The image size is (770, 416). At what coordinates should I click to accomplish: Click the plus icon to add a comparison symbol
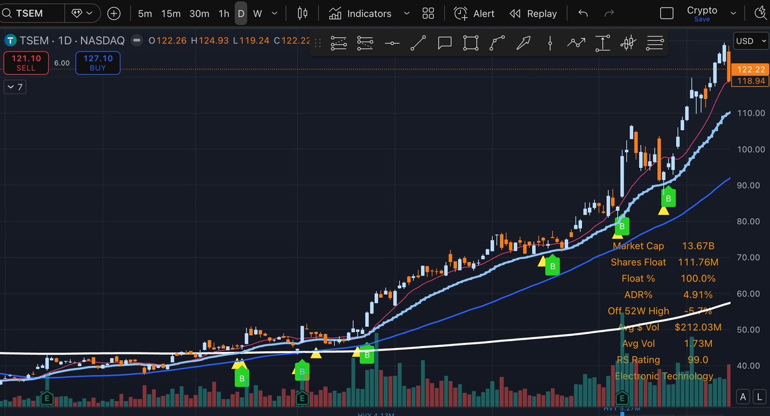pos(114,13)
